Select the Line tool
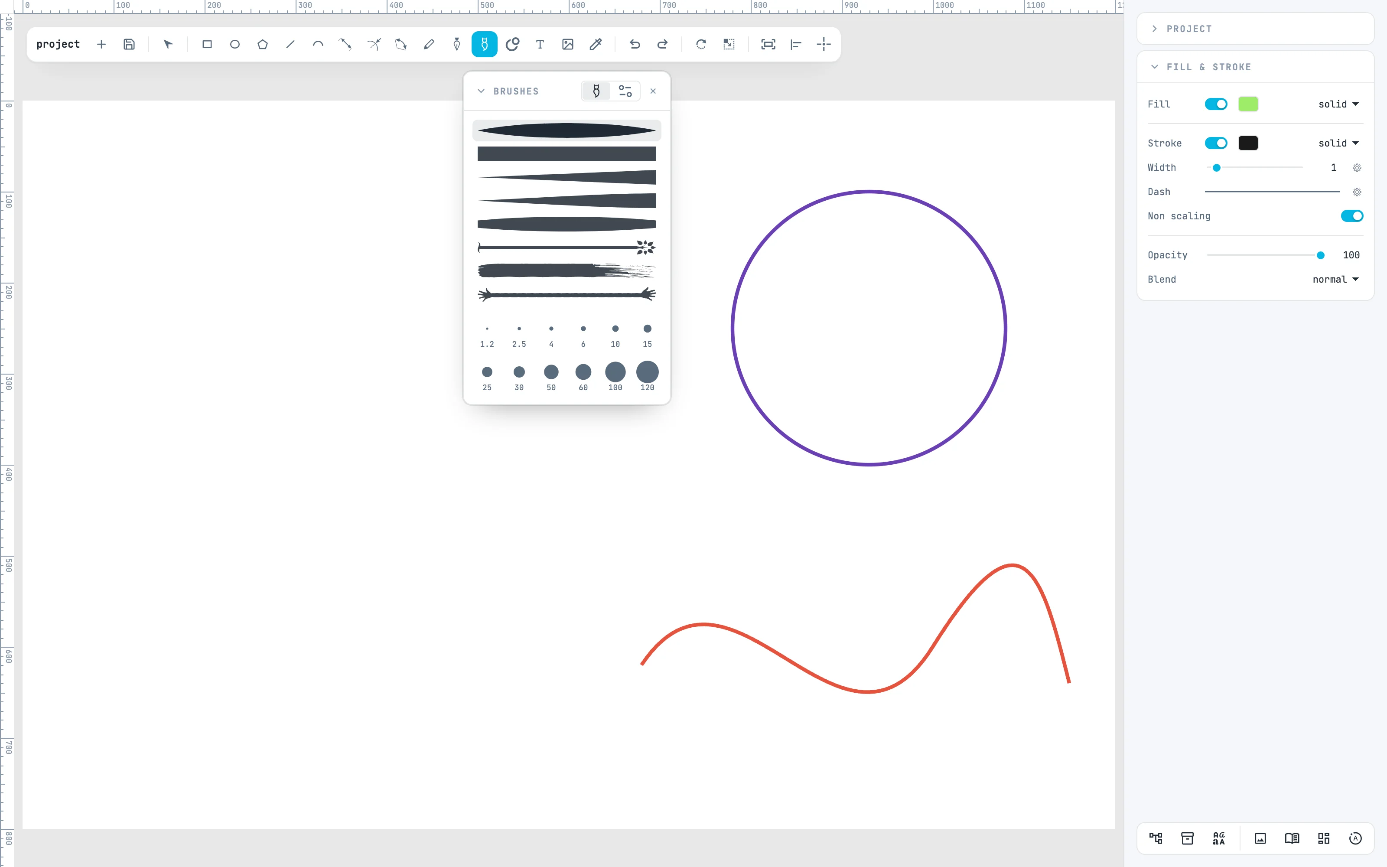 [290, 44]
